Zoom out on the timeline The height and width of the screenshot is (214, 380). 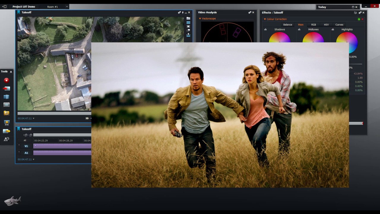pyautogui.click(x=30, y=135)
